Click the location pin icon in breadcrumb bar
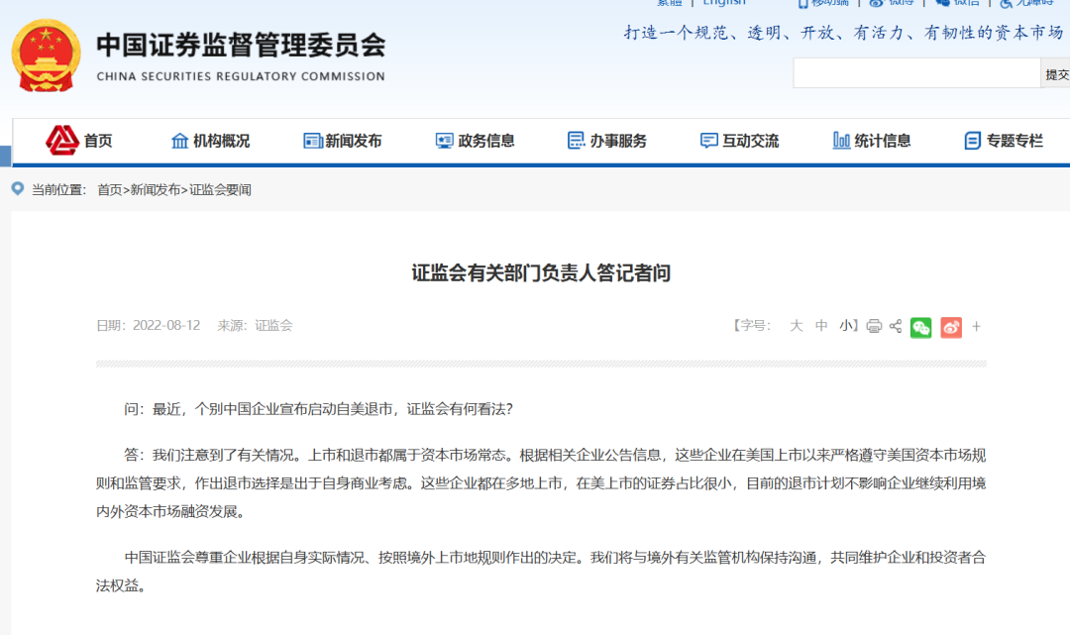 [16, 188]
